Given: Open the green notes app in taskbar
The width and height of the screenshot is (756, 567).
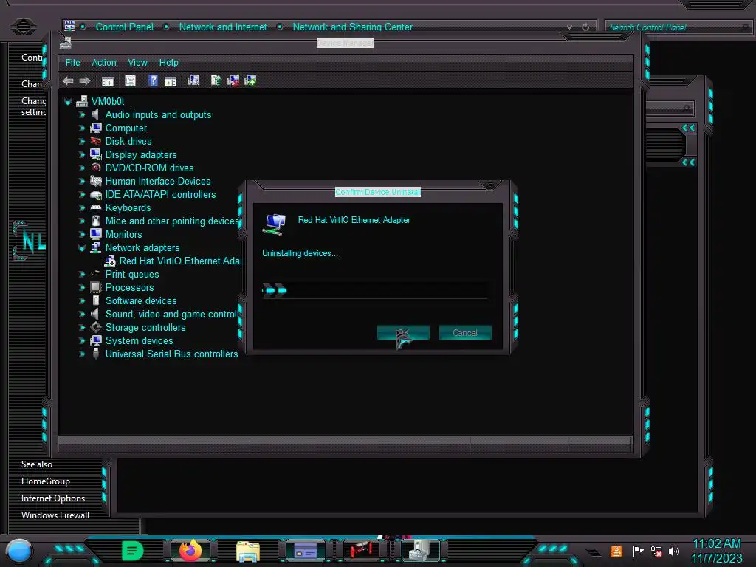Looking at the screenshot, I should point(133,551).
